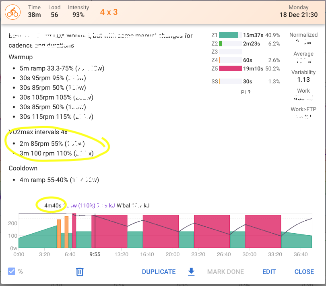Click the 4 x 3 workout title
This screenshot has height=286, width=326.
109,12
